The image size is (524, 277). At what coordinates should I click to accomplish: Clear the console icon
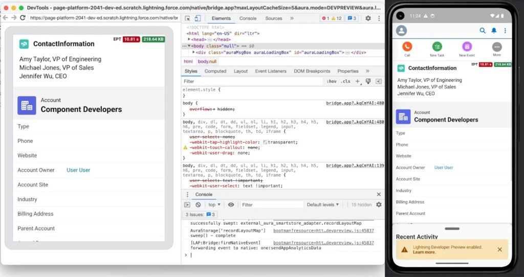(198, 204)
